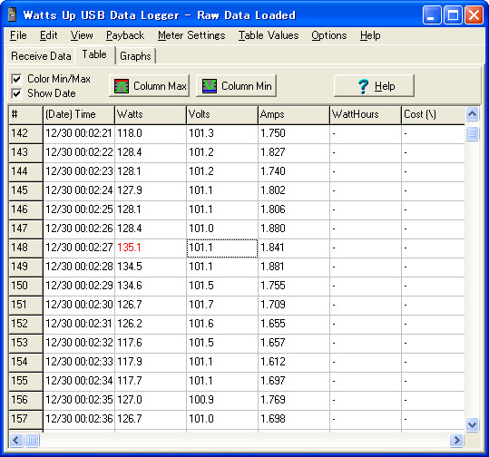Click the 1.881 Amps cell
Image resolution: width=489 pixels, height=457 pixels.
coord(294,267)
